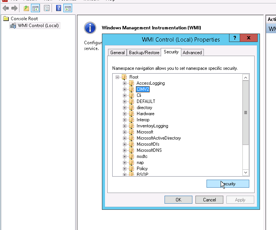Toggle Show/Hide Console Tree icon
Image resolution: width=276 pixels, height=230 pixels.
coord(36,8)
